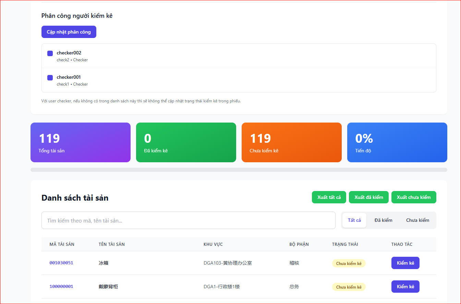Click Kiểm kê for asset 100000001

click(405, 287)
